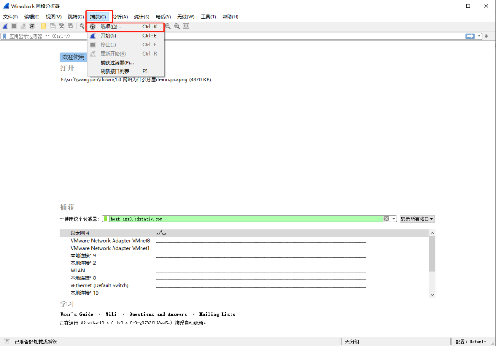This screenshot has height=346, width=496.
Task: Click the 无分组 status bar entry
Action: coord(352,341)
